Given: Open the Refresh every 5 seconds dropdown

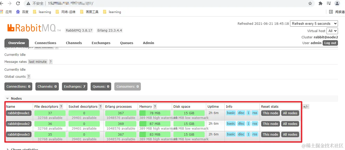Looking at the screenshot, I should (x=314, y=23).
